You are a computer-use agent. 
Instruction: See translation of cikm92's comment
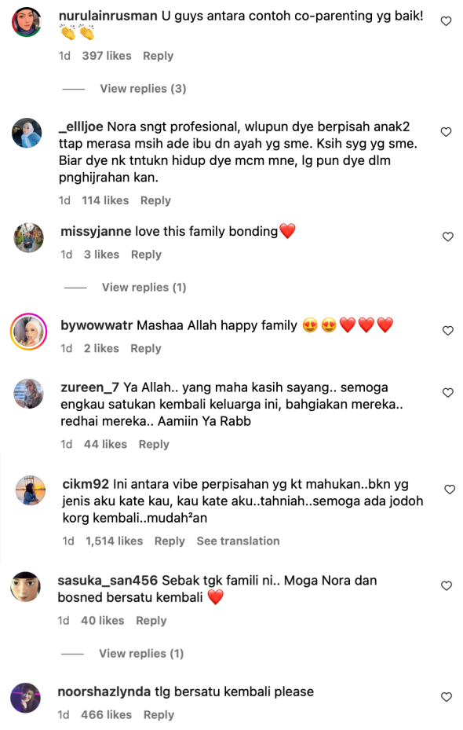(x=238, y=541)
